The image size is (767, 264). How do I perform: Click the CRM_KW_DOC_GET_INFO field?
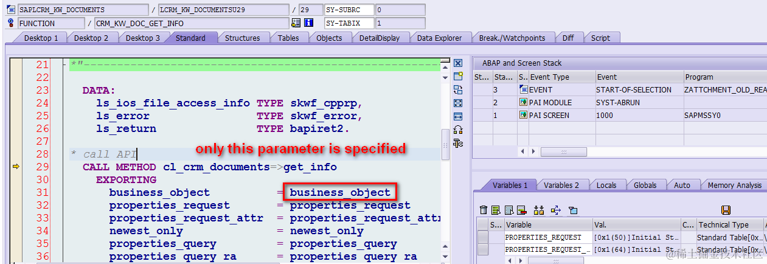coord(191,24)
